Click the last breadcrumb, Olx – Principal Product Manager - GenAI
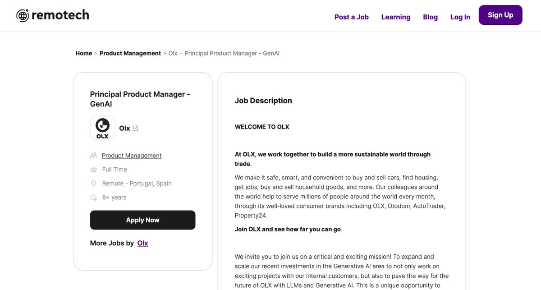Viewport: 541px width, 290px height. pyautogui.click(x=224, y=53)
